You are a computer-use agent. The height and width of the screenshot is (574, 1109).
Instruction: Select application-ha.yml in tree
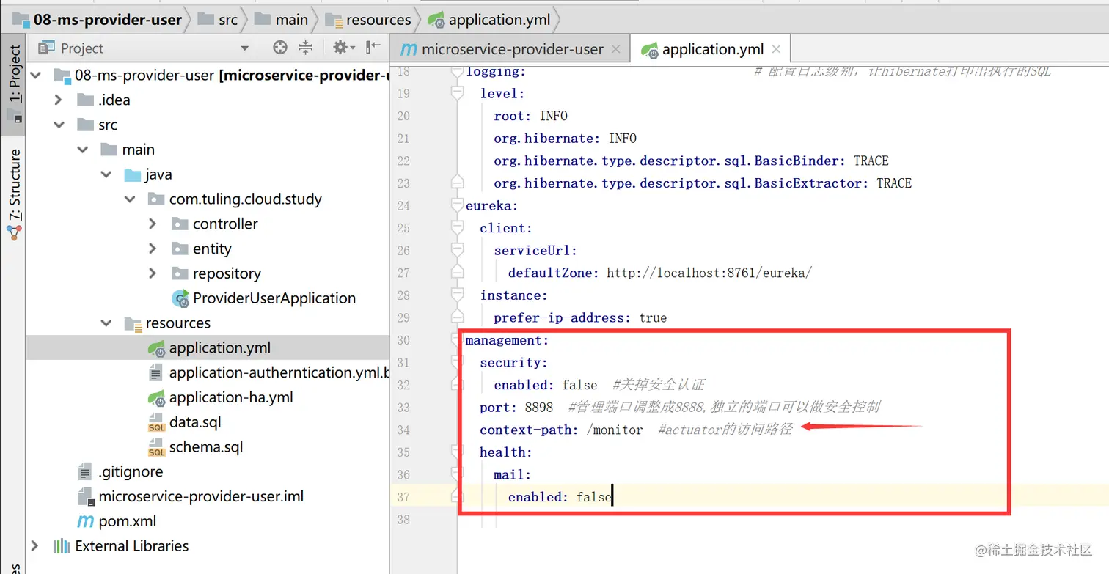click(x=231, y=397)
